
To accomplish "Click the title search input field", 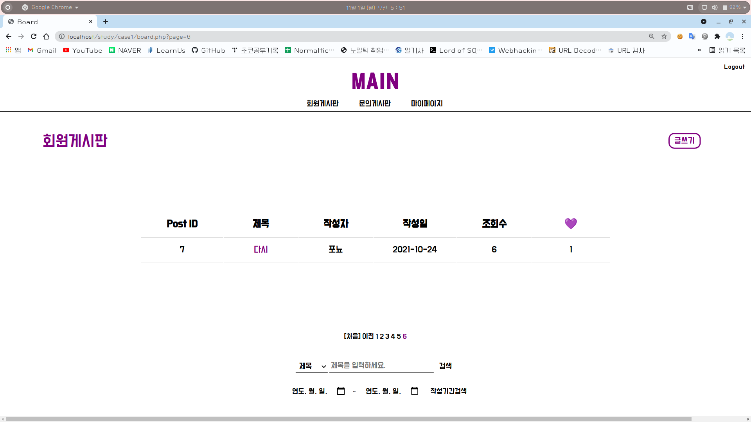I will click(381, 366).
